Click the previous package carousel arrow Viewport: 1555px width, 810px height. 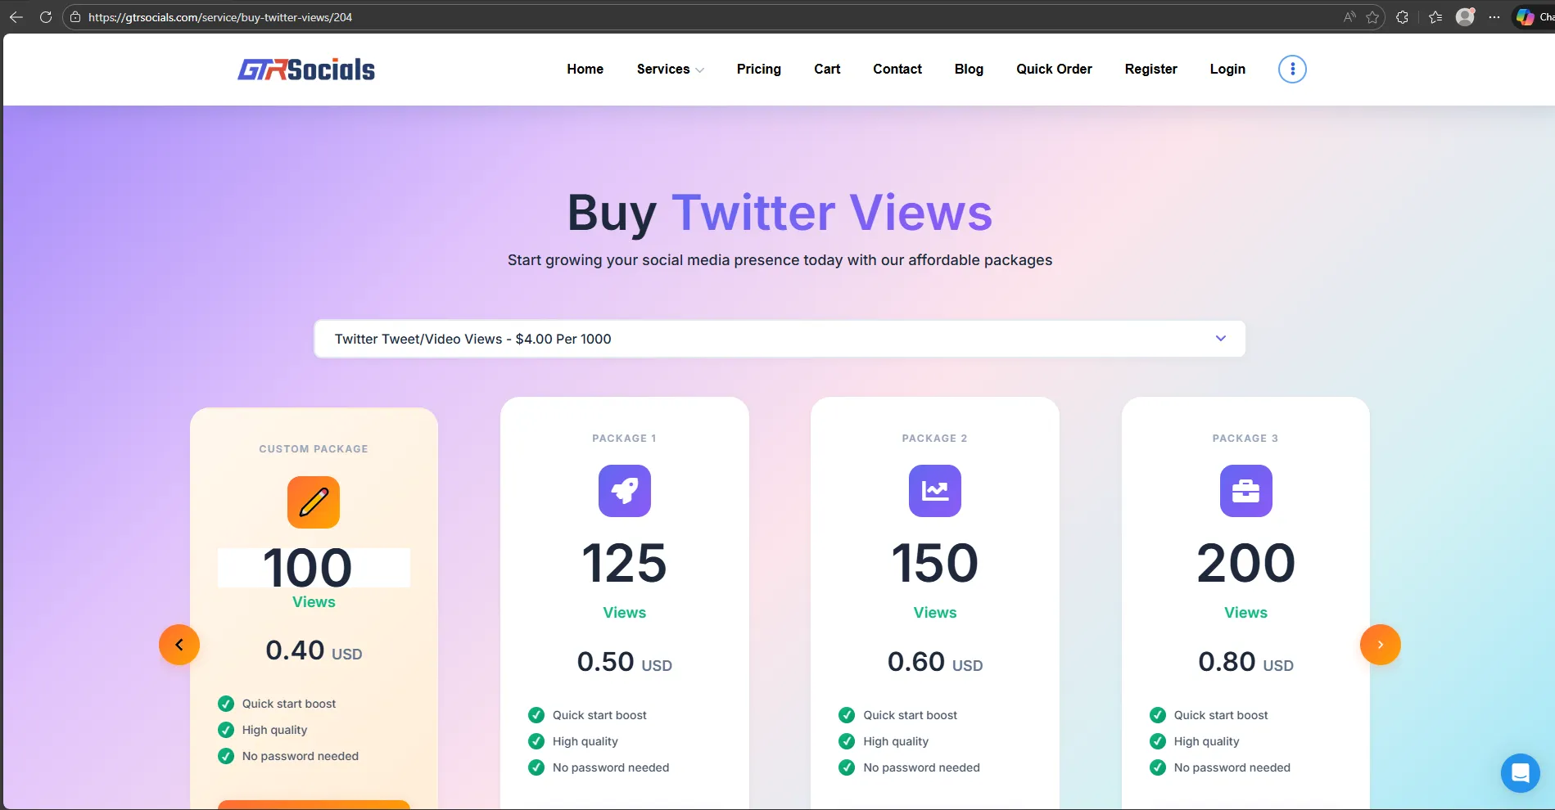[179, 644]
